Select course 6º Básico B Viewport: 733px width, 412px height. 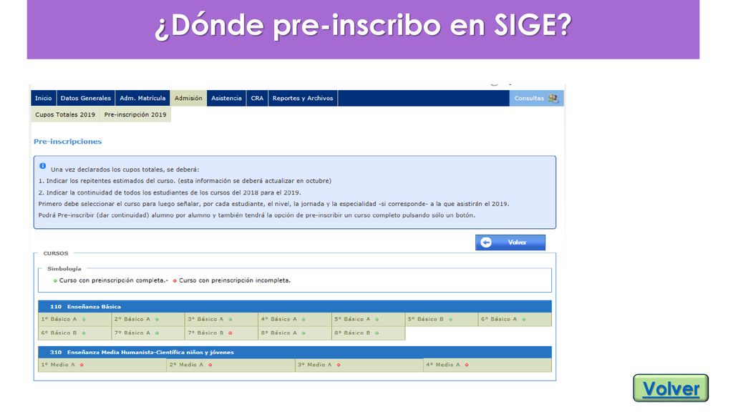[x=74, y=333]
